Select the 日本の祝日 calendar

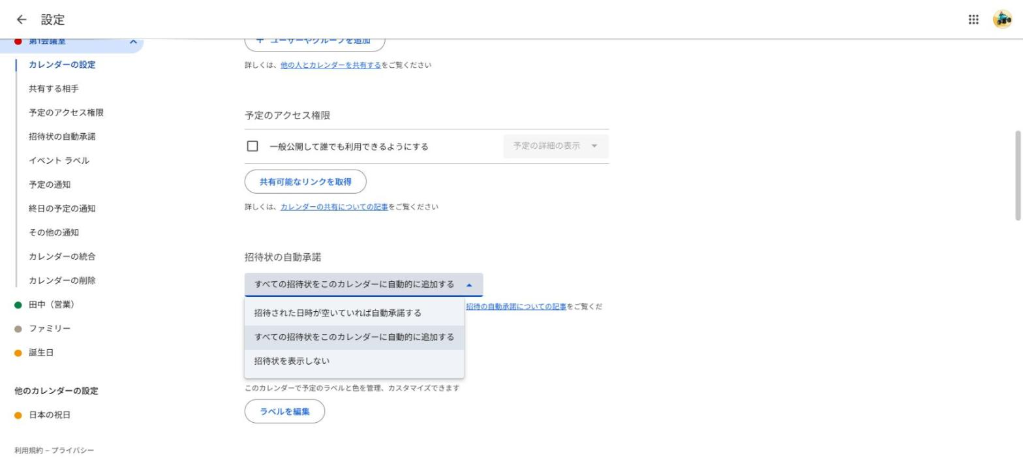pos(50,415)
